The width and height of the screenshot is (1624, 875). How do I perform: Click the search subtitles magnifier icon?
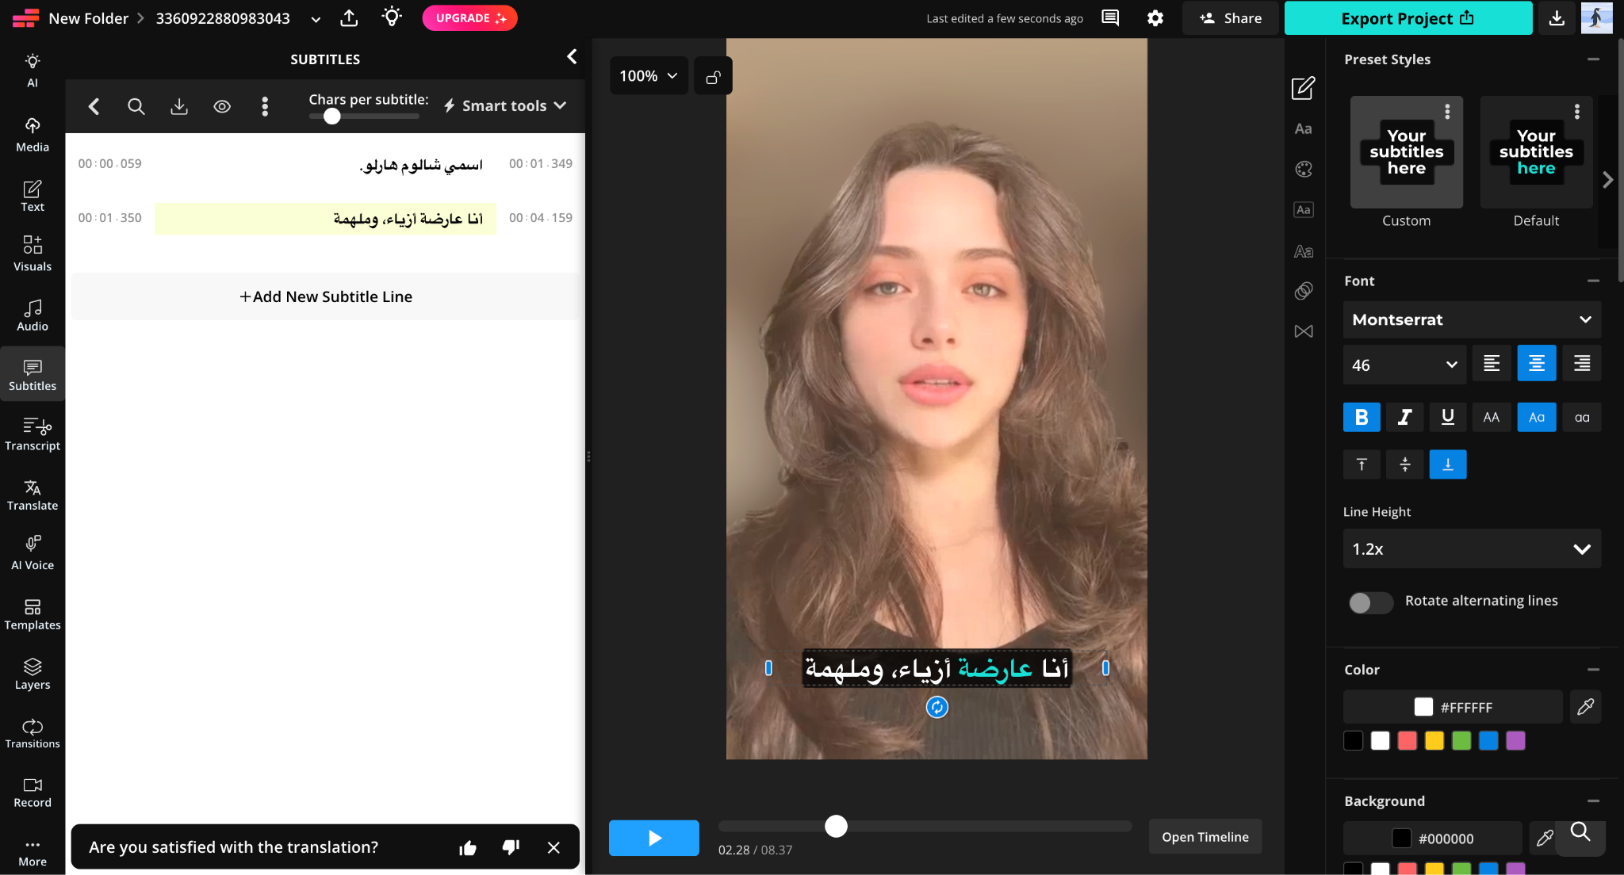pyautogui.click(x=136, y=106)
